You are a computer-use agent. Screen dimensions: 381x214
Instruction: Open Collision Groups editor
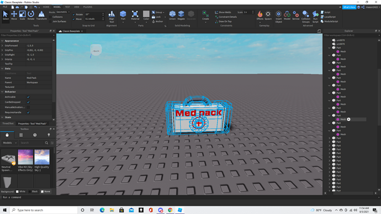point(306,17)
